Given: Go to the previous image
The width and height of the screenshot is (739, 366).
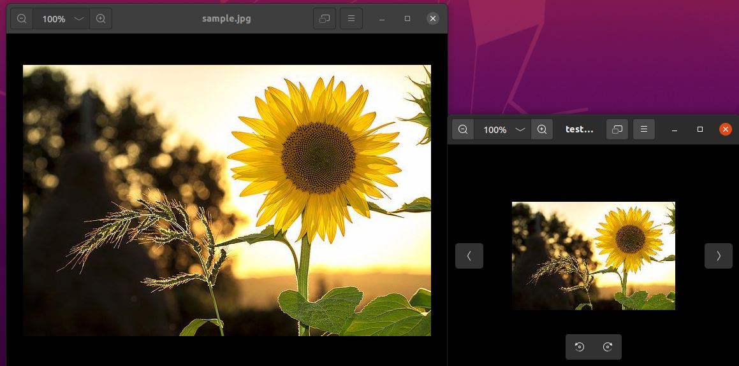Looking at the screenshot, I should [469, 256].
